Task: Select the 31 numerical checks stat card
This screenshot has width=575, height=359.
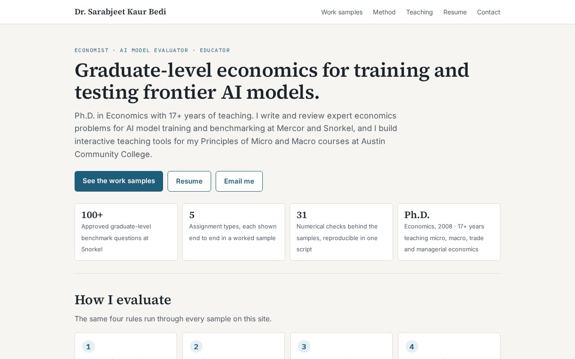Action: click(x=341, y=232)
